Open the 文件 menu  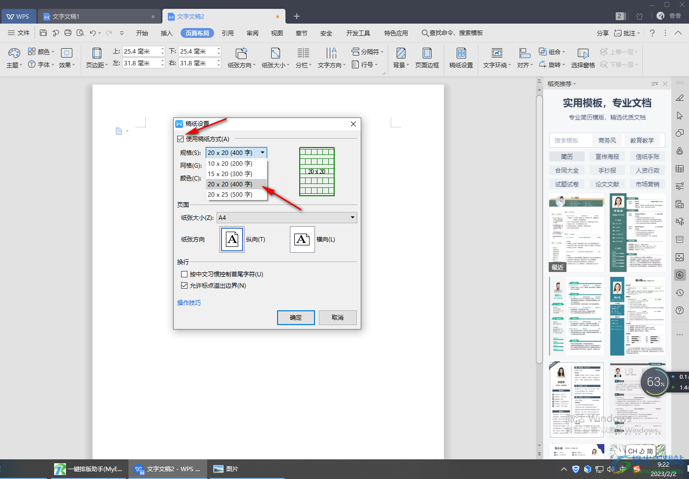click(19, 33)
